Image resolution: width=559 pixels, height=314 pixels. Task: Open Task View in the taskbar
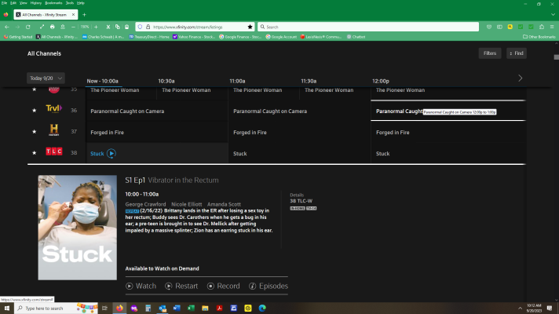pos(104,308)
